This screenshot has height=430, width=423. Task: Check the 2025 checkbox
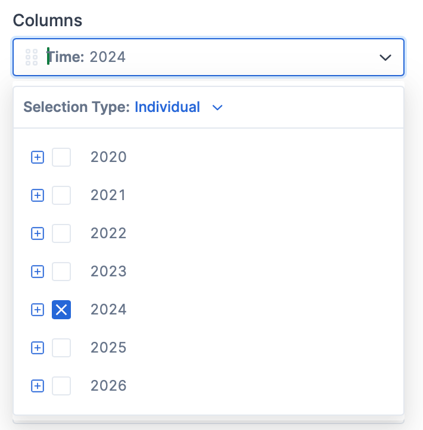(x=61, y=348)
